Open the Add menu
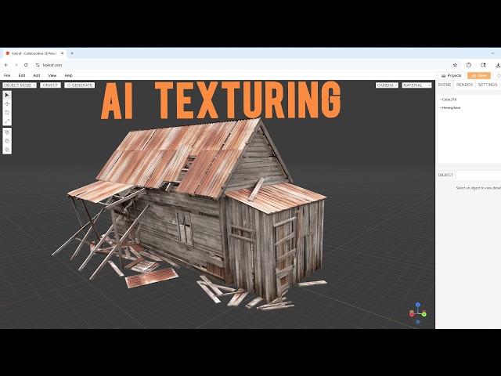 point(37,75)
